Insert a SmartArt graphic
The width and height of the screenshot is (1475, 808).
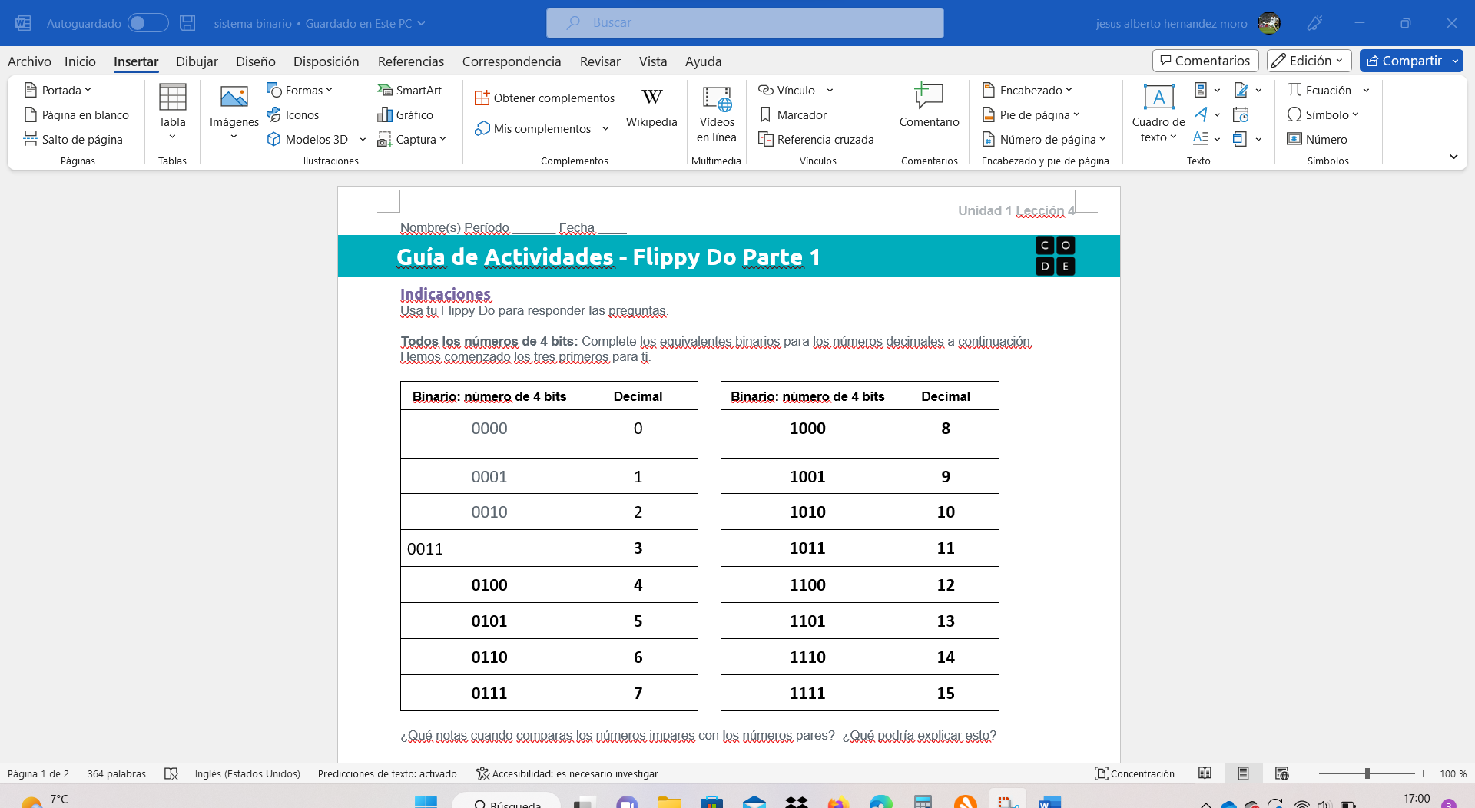tap(409, 90)
